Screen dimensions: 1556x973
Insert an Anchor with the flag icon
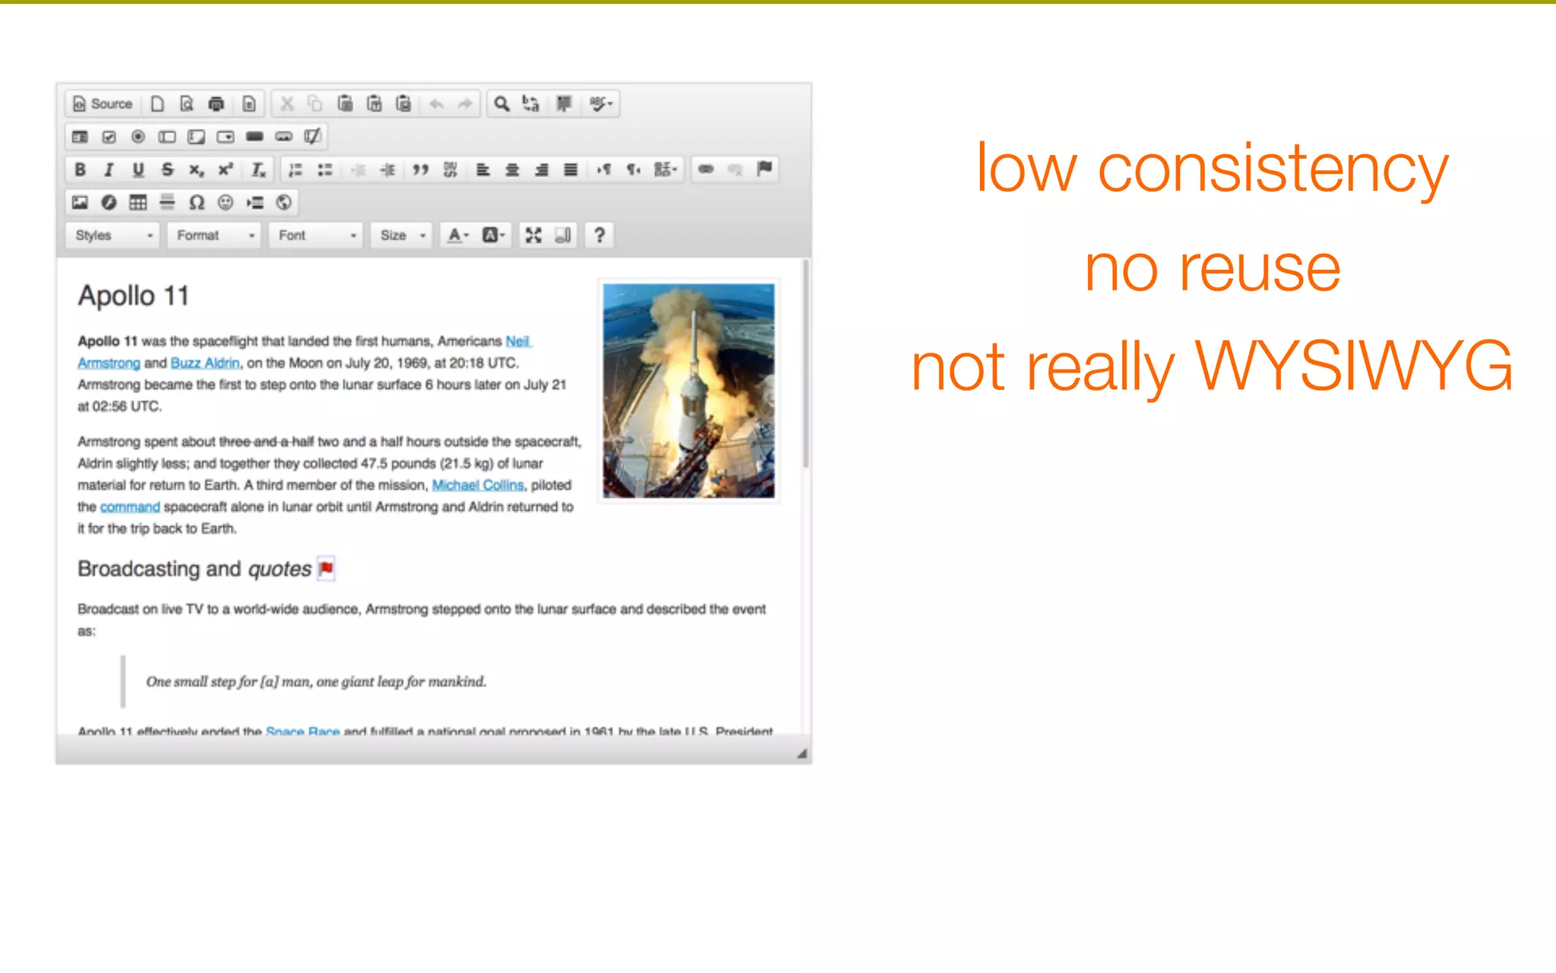click(x=764, y=169)
